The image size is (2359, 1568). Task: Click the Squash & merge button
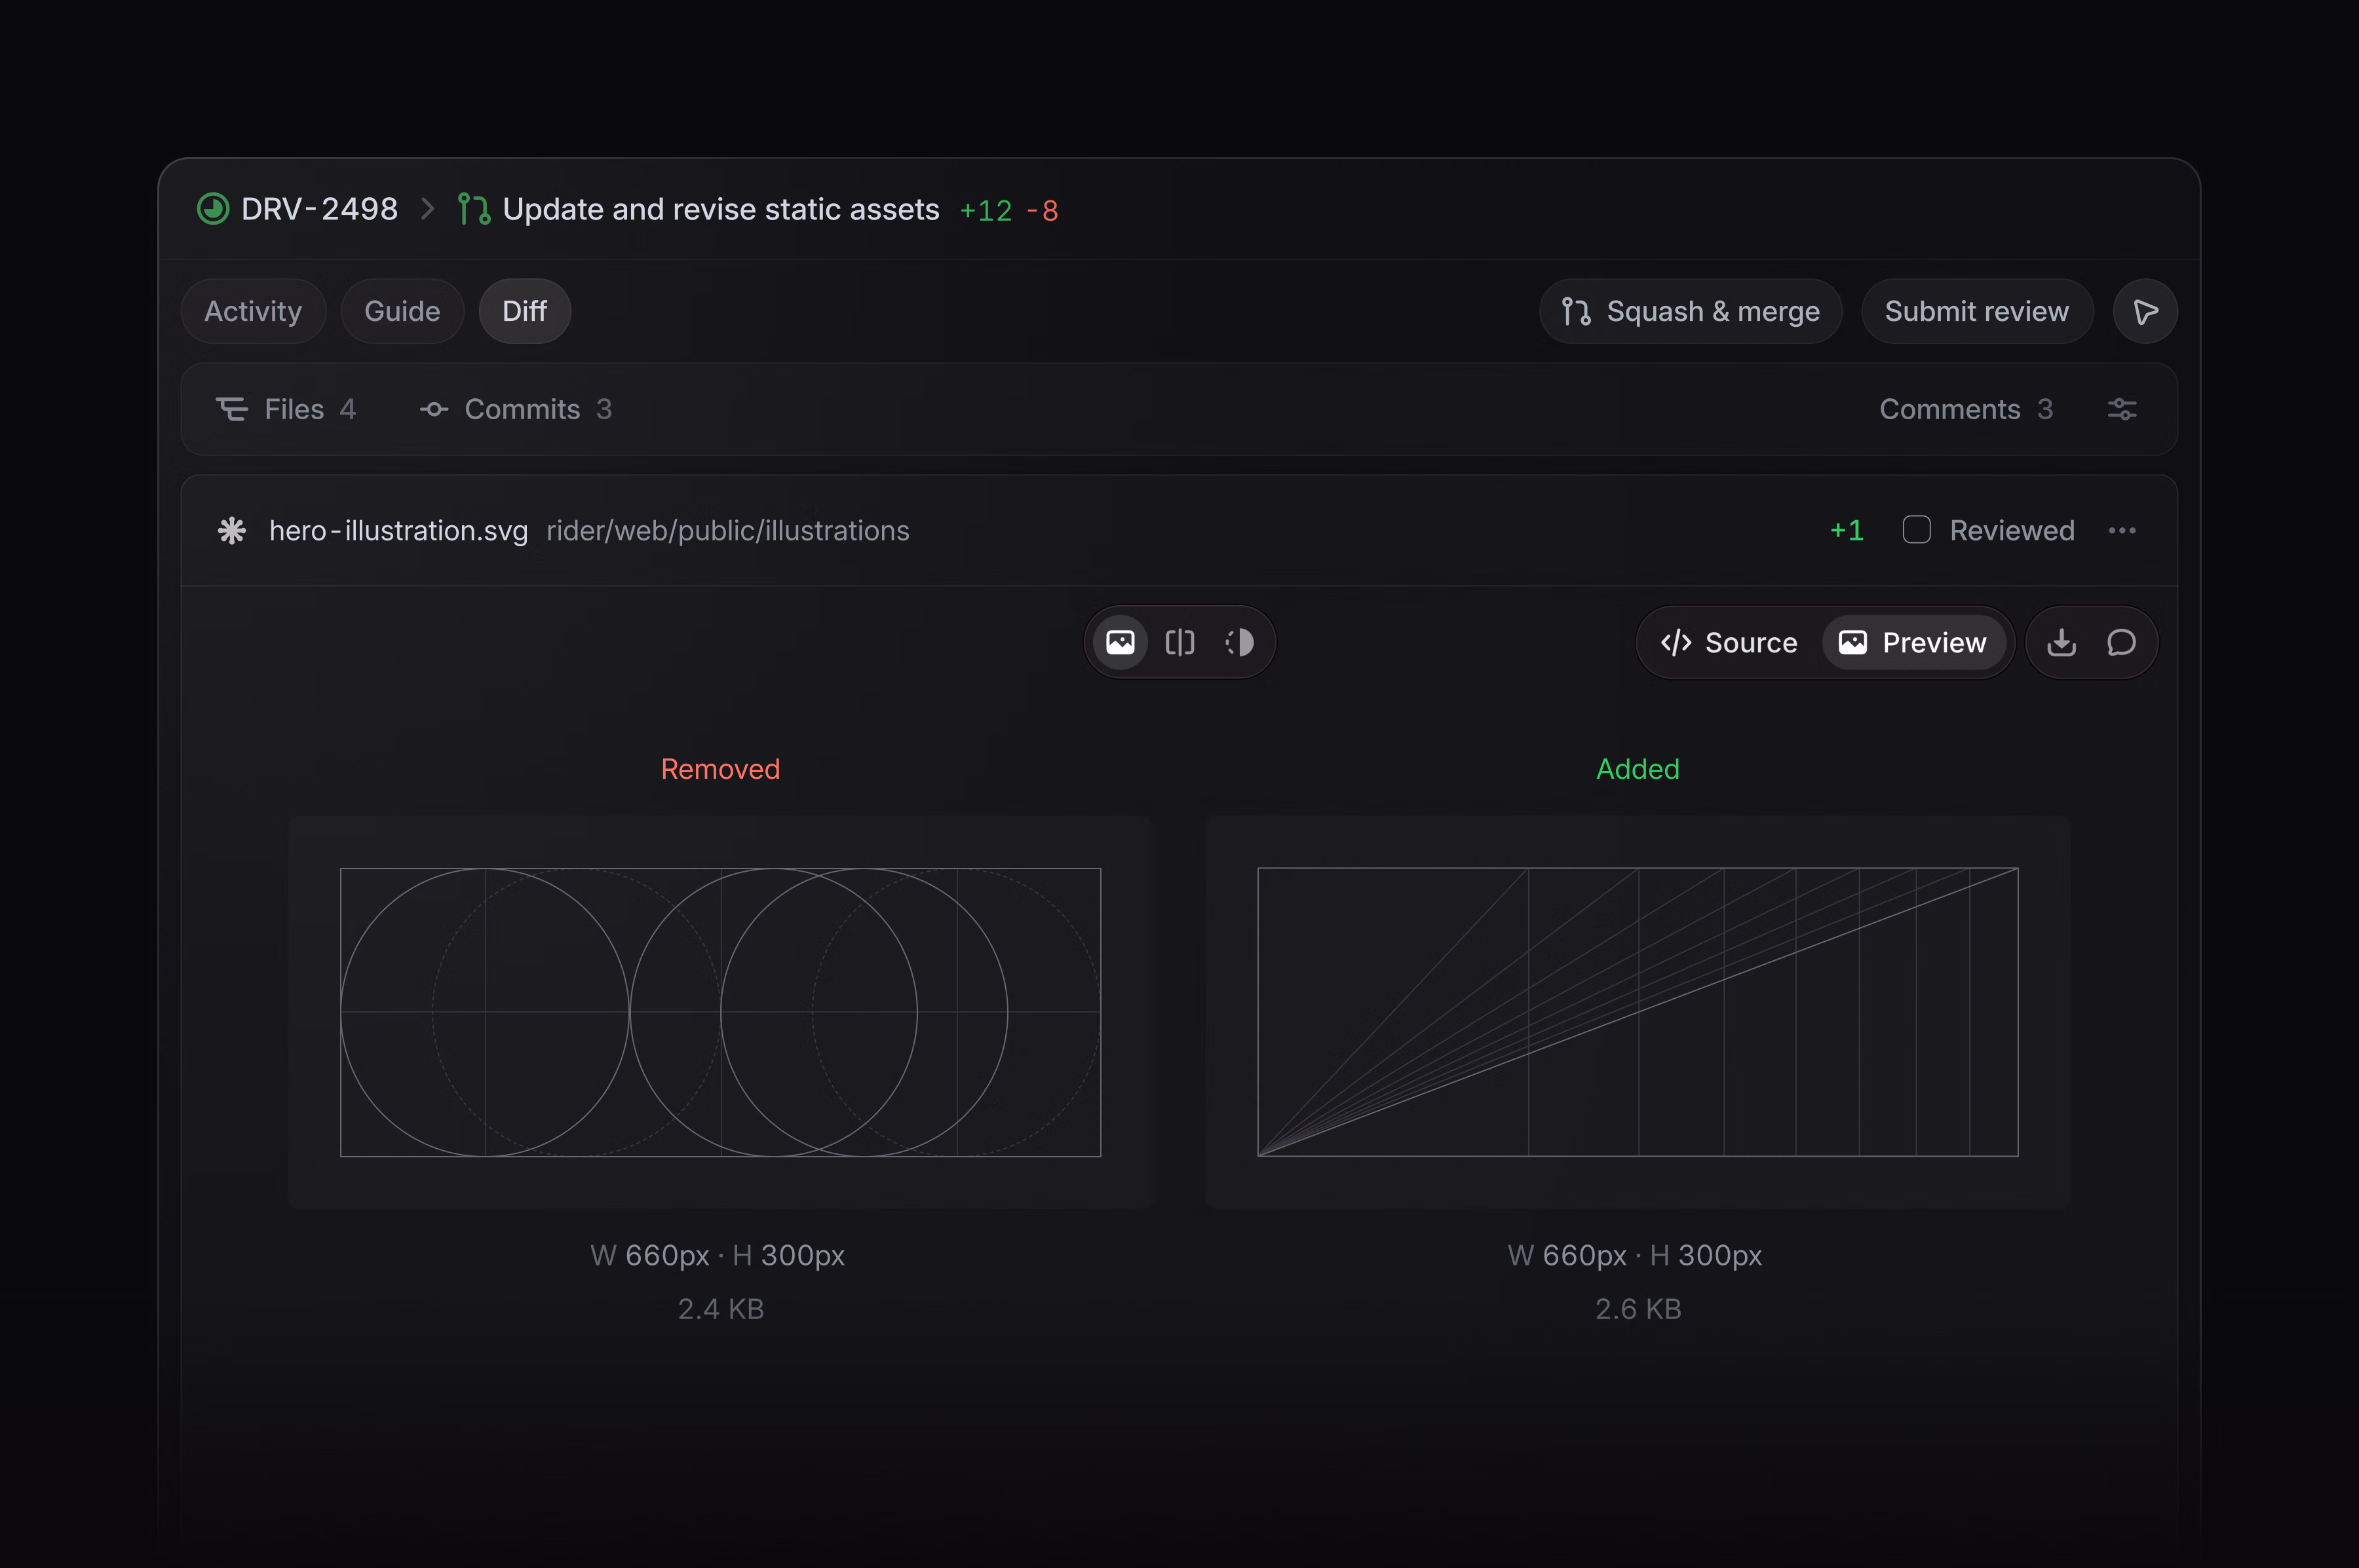point(1691,311)
